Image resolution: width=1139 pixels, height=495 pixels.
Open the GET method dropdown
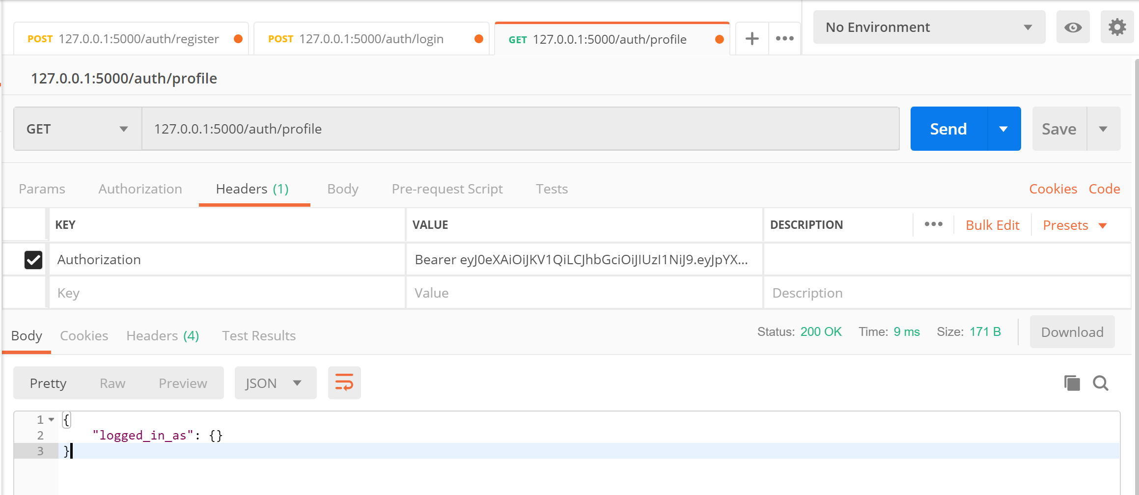point(78,129)
